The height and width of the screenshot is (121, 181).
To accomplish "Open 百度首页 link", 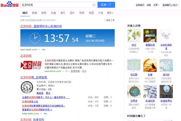I will click(x=140, y=5).
